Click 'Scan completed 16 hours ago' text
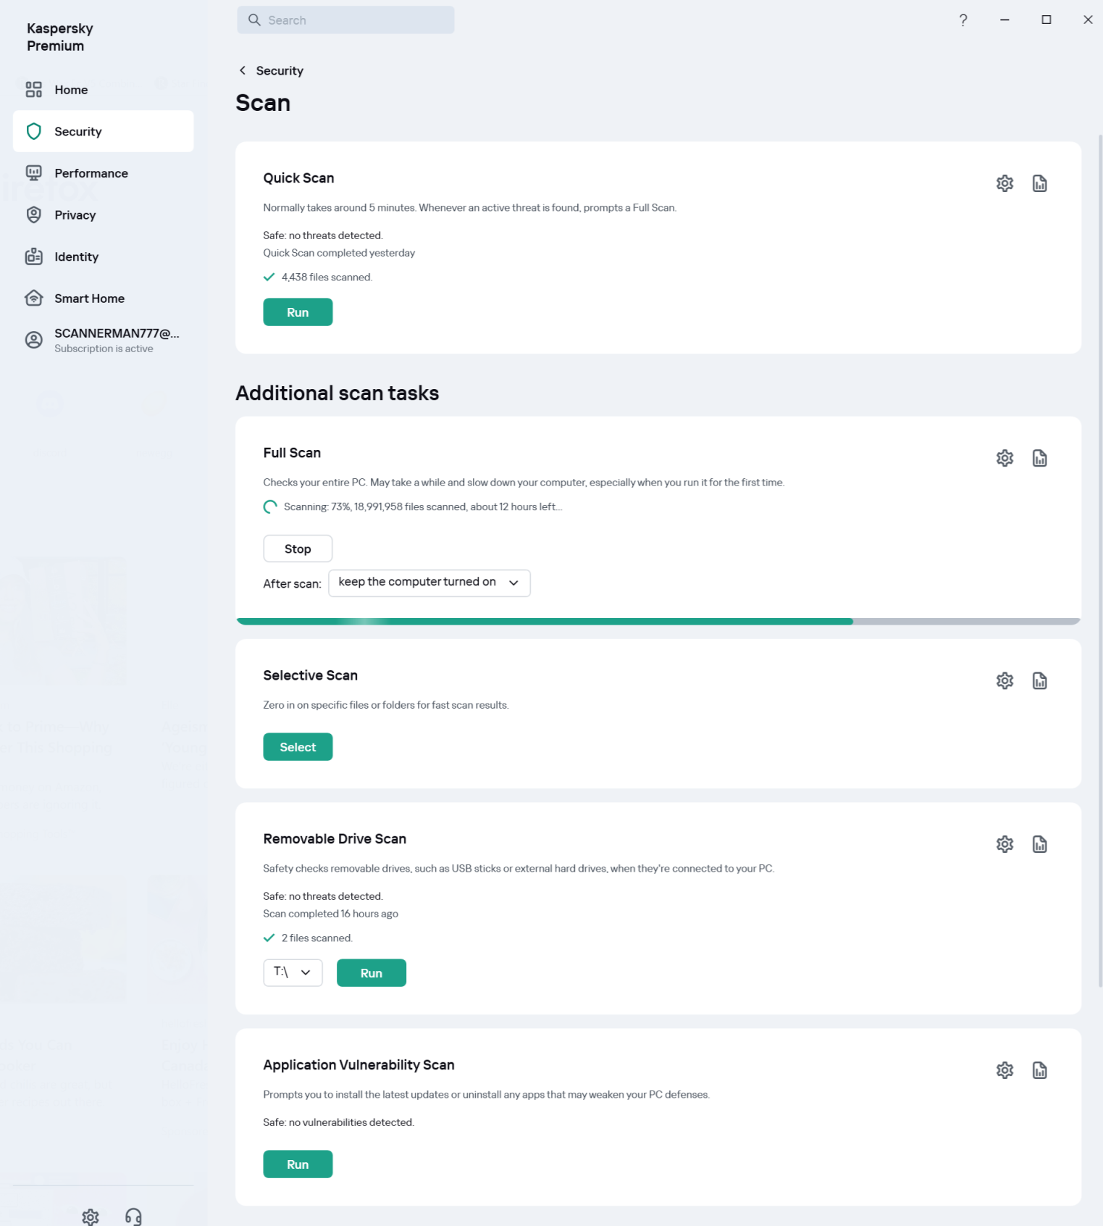The height and width of the screenshot is (1226, 1103). [331, 914]
